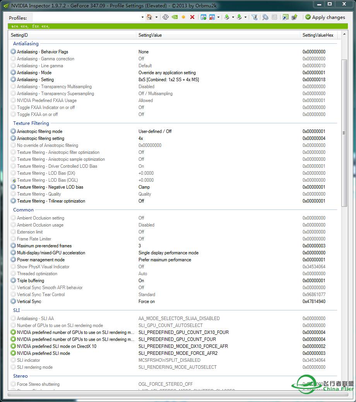Open the dropdown arrow beside the home icon
356x402 pixels.
click(x=156, y=17)
